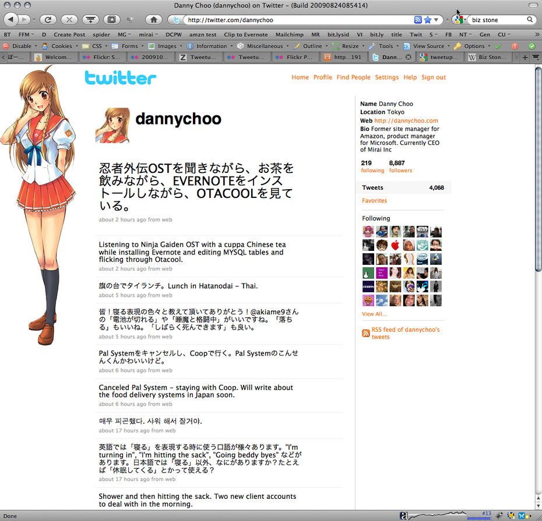
Task: Click the orange RSS icon beside the feed link
Action: (x=366, y=333)
